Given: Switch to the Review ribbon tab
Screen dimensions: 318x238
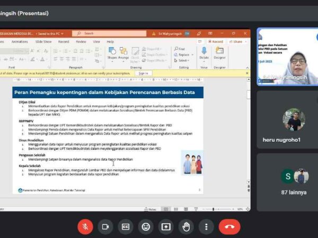Looking at the screenshot, I should [81, 41].
